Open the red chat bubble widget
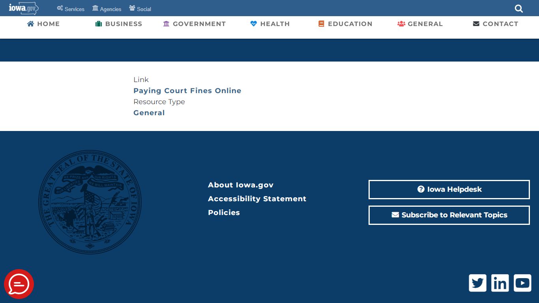Viewport: 539px width, 303px height. tap(19, 284)
